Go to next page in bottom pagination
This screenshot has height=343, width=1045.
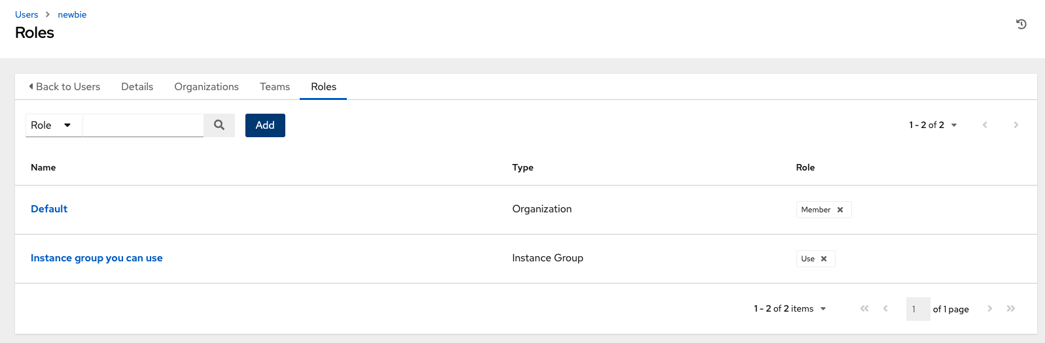(x=989, y=308)
